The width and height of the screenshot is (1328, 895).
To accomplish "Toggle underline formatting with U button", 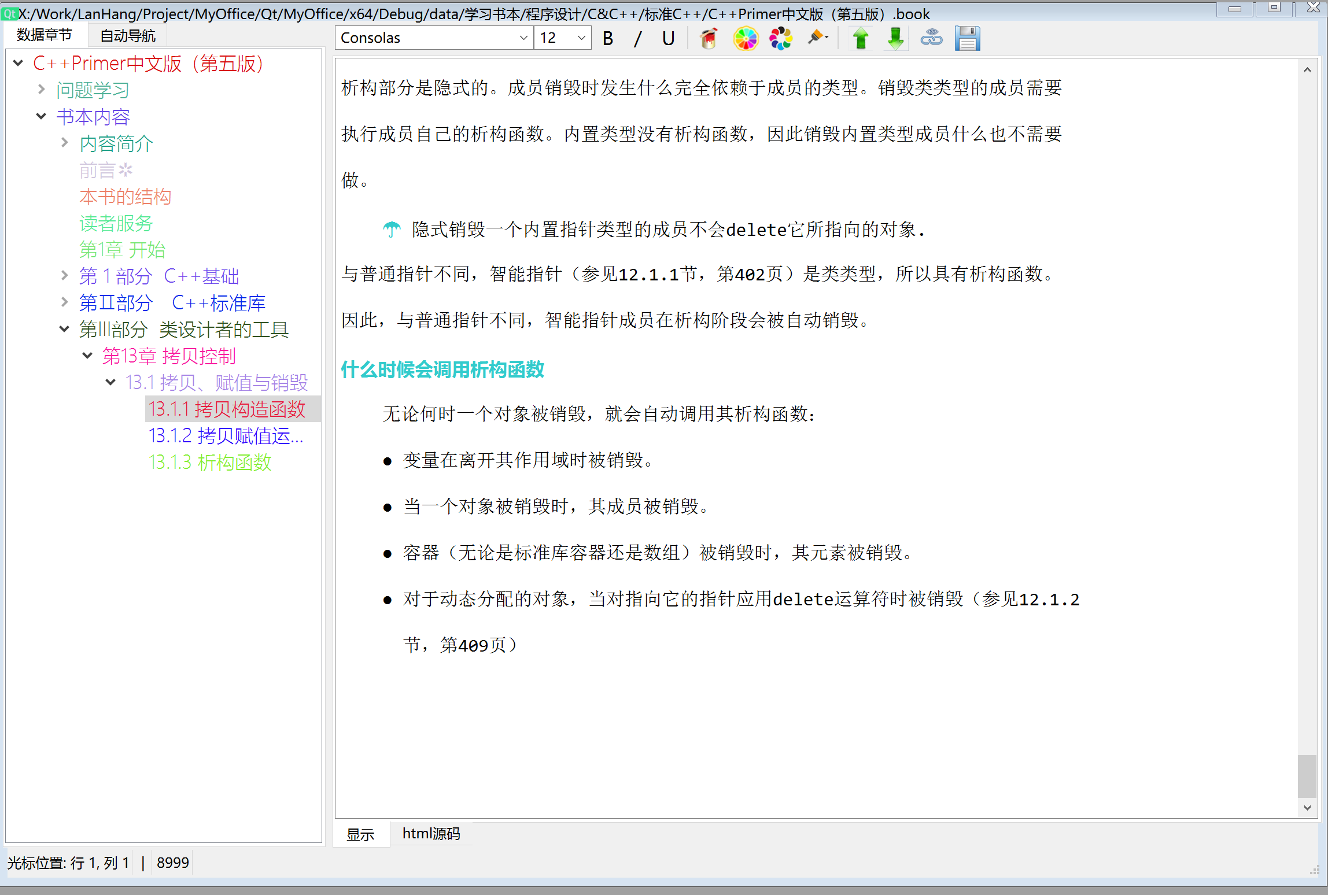I will click(668, 39).
